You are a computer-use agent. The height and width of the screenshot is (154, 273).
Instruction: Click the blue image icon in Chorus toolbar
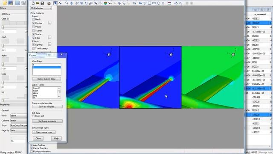click(11, 3)
